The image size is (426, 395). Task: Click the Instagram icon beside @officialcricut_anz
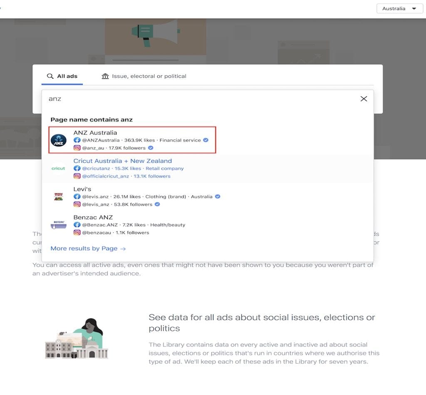tap(77, 176)
